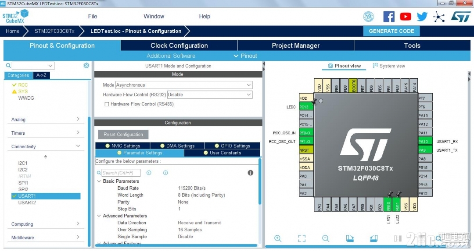Select the PA10 USART1_RX pin

coord(425,141)
